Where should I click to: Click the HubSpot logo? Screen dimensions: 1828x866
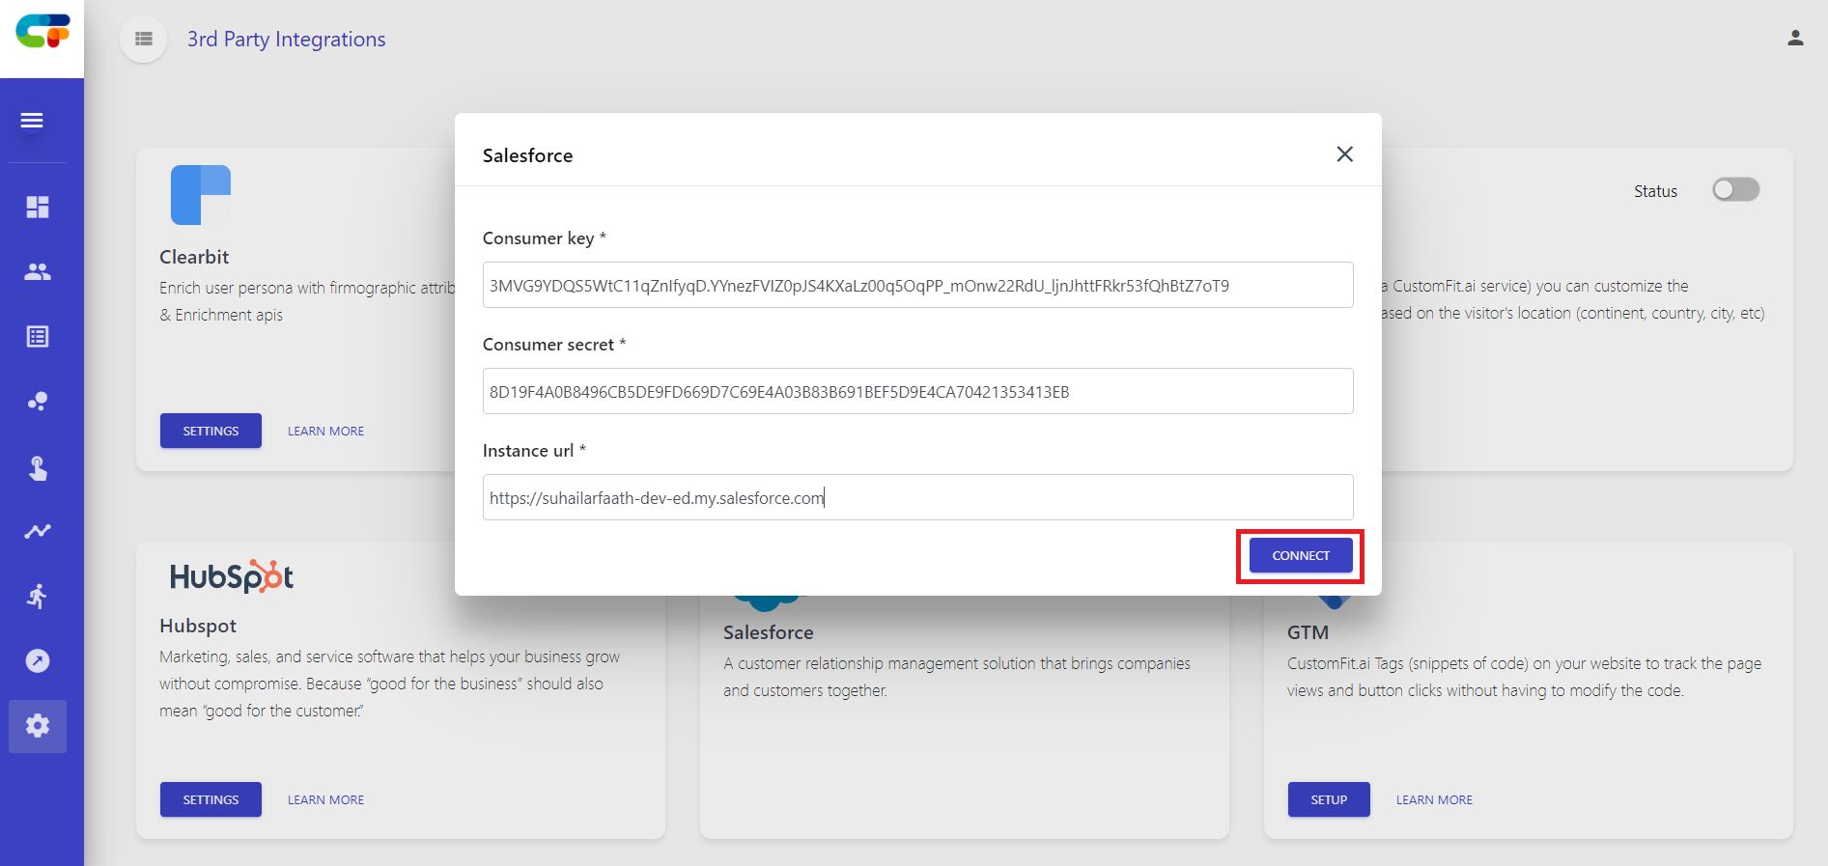pos(232,576)
